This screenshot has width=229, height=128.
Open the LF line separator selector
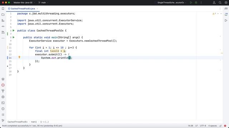click(196, 126)
